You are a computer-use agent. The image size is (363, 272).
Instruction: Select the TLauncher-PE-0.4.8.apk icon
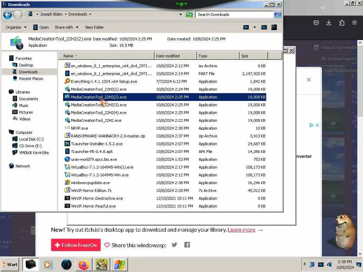point(67,151)
